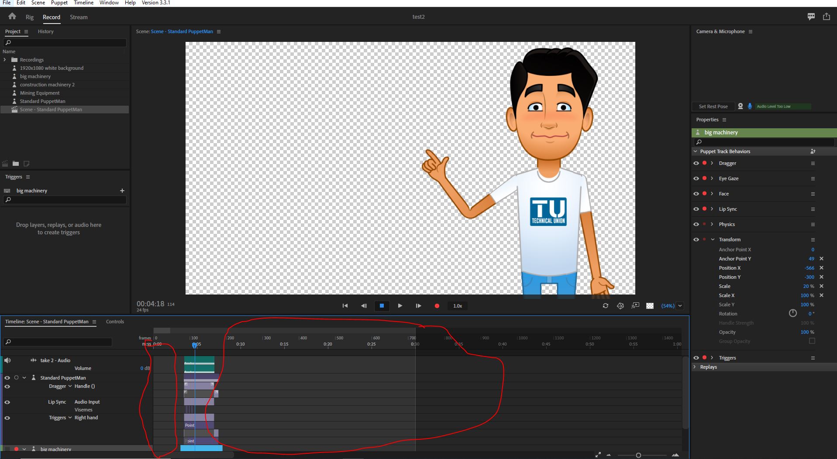837x459 pixels.
Task: Open the Home screen with the house icon
Action: click(12, 16)
